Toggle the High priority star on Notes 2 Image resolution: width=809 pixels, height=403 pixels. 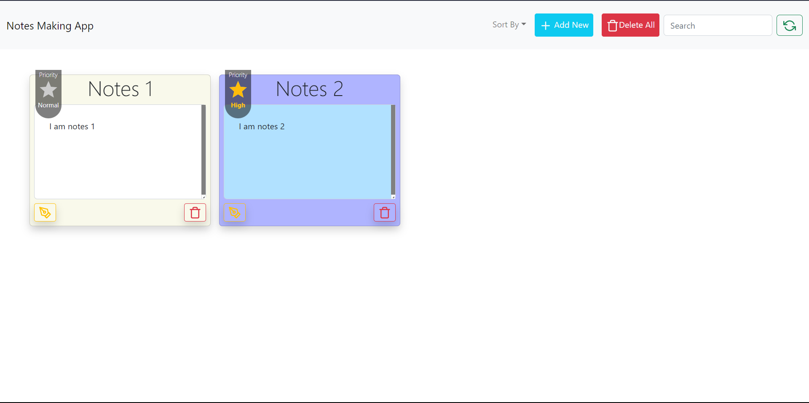click(238, 90)
